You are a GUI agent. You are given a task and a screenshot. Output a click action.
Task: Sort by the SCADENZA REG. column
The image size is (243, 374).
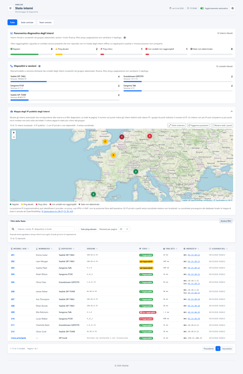(x=218, y=249)
